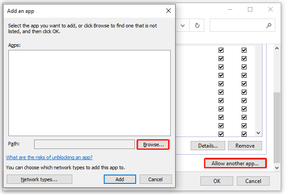Open the unblocking risks help link
The height and width of the screenshot is (194, 286).
pyautogui.click(x=49, y=157)
